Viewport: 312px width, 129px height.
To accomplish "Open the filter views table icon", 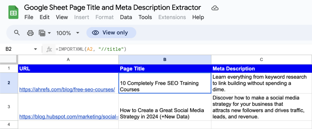I will pos(42,33).
